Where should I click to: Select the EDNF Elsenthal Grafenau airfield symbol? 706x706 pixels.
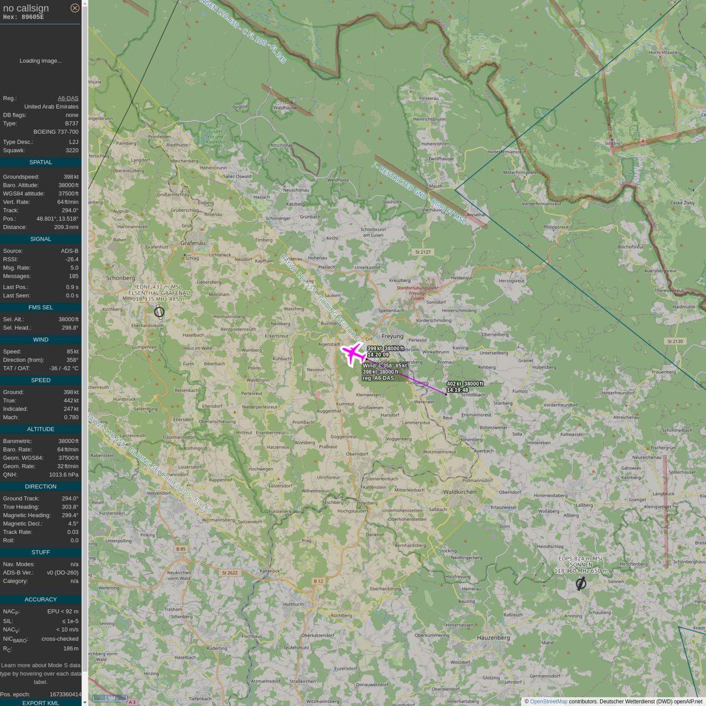pos(159,312)
